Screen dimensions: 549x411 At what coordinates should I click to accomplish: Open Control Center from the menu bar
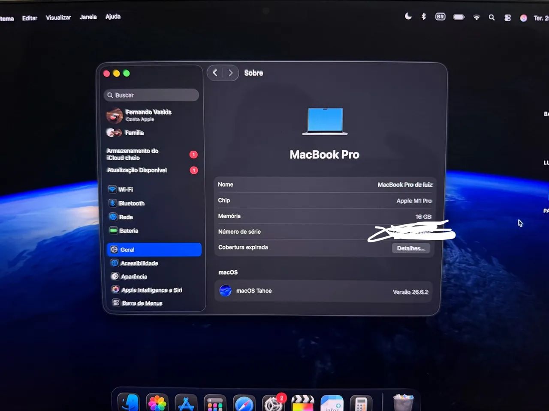[507, 18]
